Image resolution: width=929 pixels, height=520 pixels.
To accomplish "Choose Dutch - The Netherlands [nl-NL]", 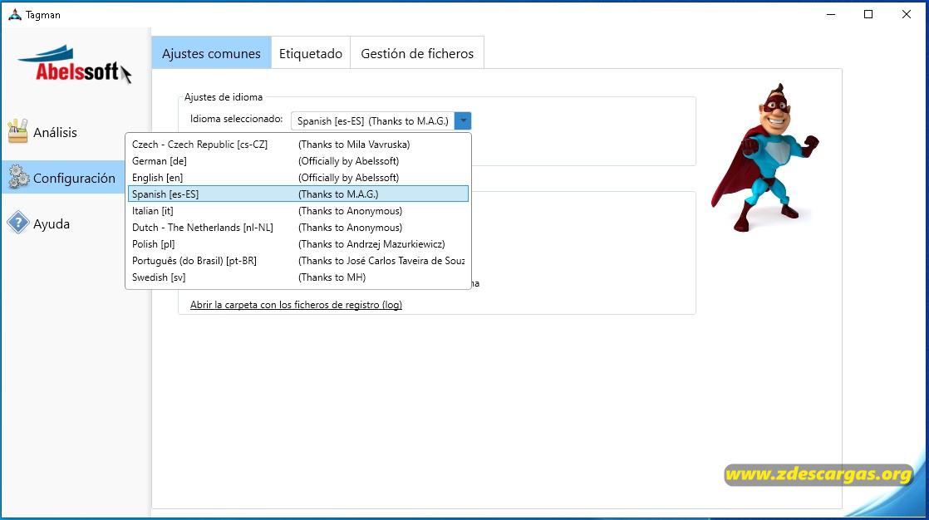I will pyautogui.click(x=298, y=228).
